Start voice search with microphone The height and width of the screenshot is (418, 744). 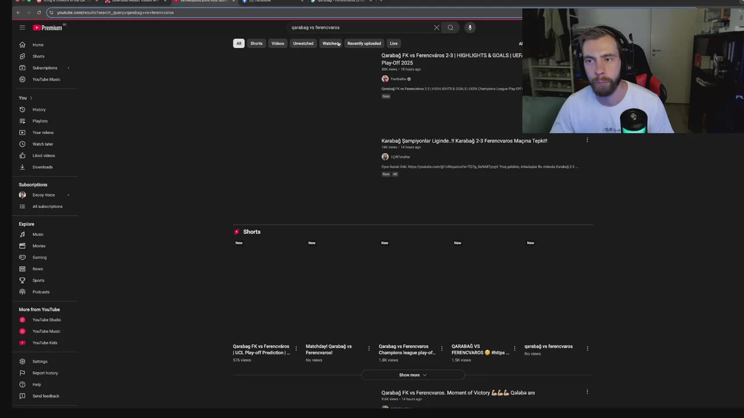pos(470,27)
